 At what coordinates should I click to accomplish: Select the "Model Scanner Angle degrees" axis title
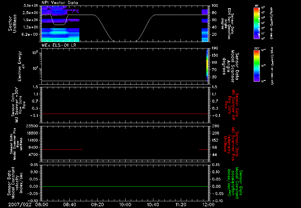point(231,66)
